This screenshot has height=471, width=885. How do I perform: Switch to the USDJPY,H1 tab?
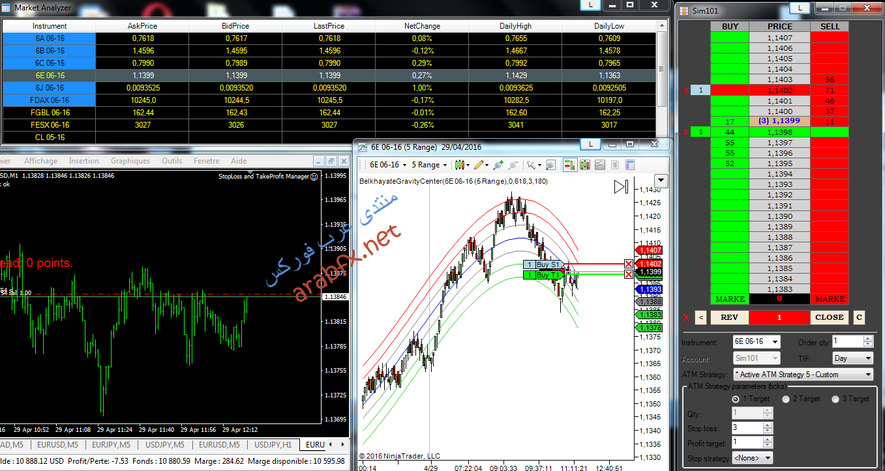tap(272, 445)
